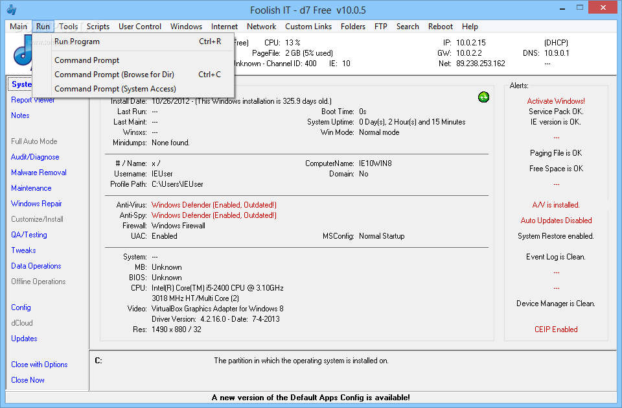Open the Search menu

click(408, 26)
